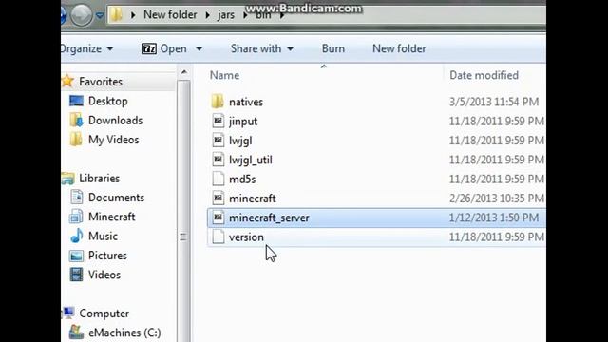Select Pictures under Libraries
This screenshot has height=342, width=608.
click(107, 256)
